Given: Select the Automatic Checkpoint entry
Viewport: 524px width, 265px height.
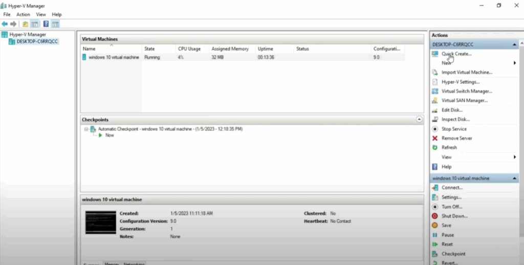Looking at the screenshot, I should 170,129.
